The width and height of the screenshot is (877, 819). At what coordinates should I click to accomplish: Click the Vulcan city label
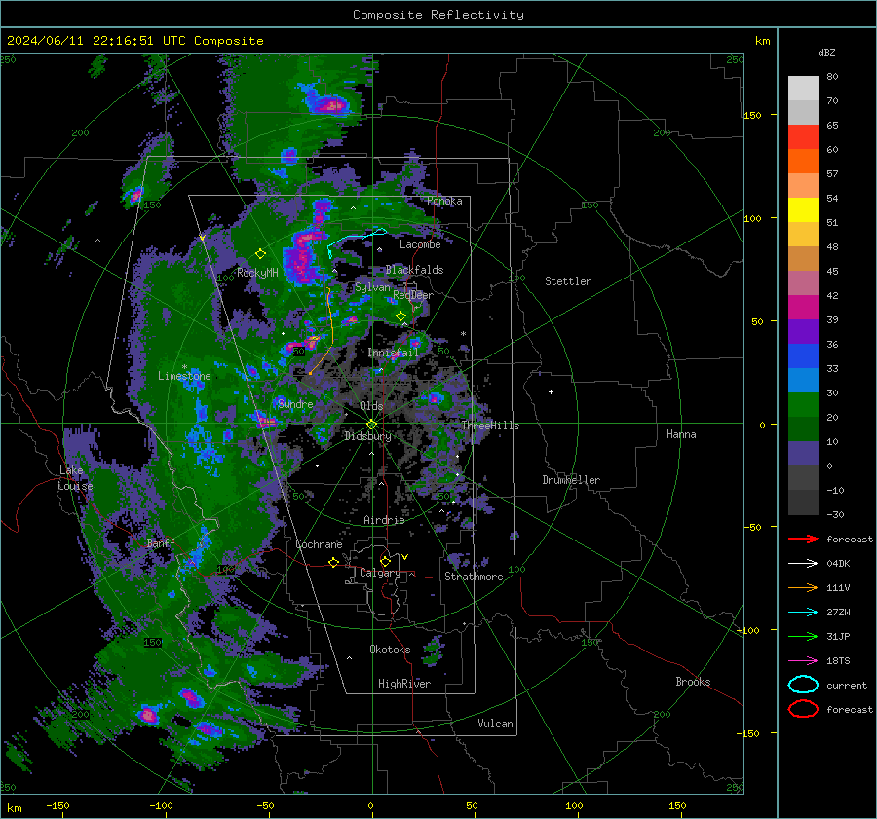coord(495,724)
